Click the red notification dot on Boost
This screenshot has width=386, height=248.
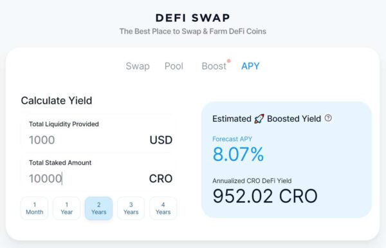point(228,61)
